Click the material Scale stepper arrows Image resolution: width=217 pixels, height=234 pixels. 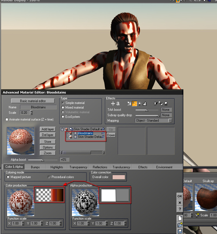click(31, 113)
